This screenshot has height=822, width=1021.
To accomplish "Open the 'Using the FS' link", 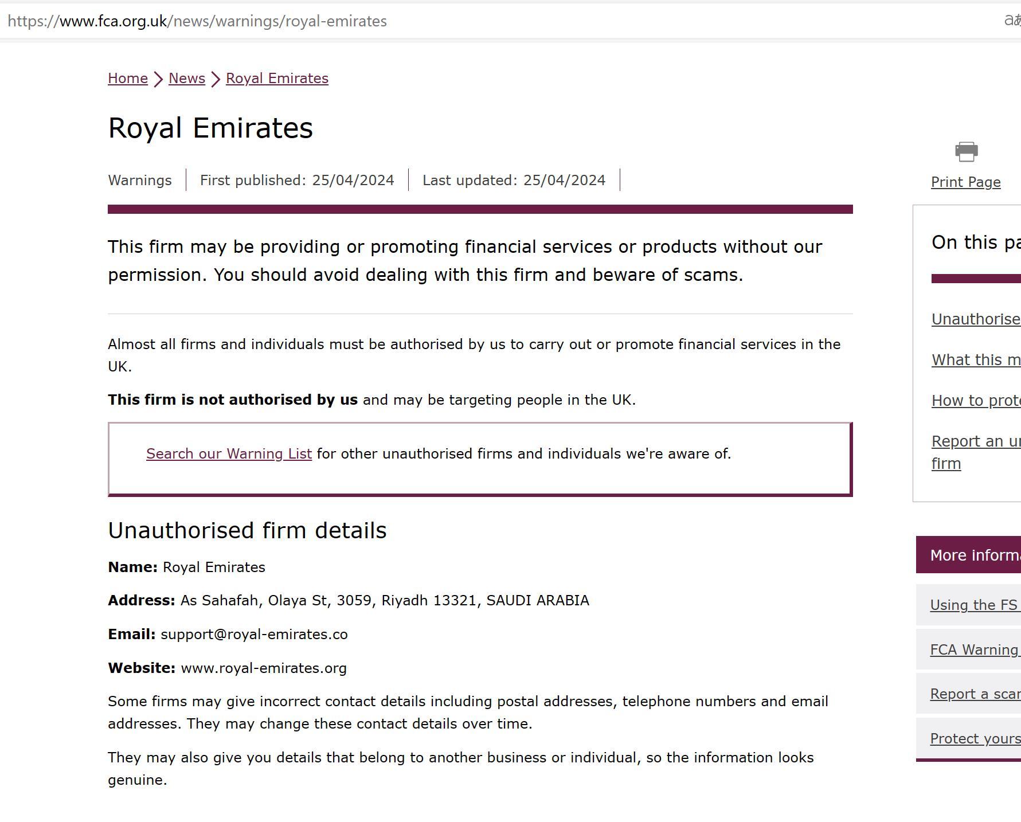I will [x=973, y=605].
